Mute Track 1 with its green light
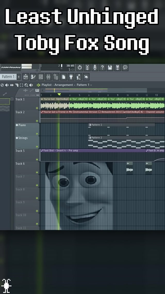The height and width of the screenshot is (294, 165). pyautogui.click(x=37, y=108)
